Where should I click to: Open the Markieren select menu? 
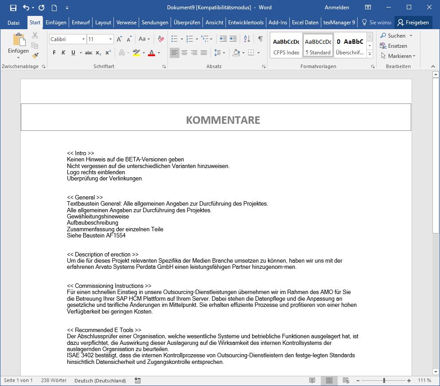(398, 56)
